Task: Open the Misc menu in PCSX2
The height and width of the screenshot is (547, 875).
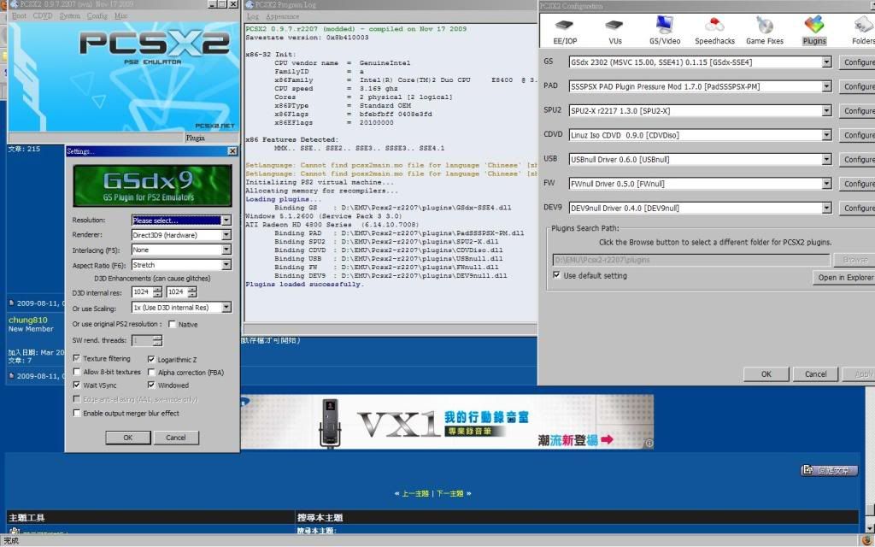Action: point(120,16)
